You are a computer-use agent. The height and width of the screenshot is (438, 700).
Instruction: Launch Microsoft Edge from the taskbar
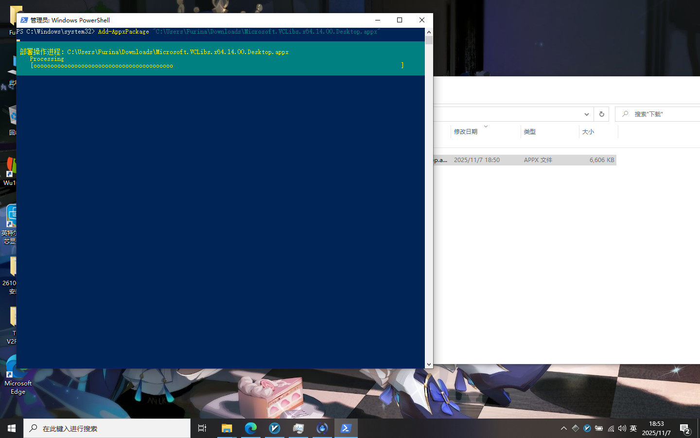tap(250, 428)
